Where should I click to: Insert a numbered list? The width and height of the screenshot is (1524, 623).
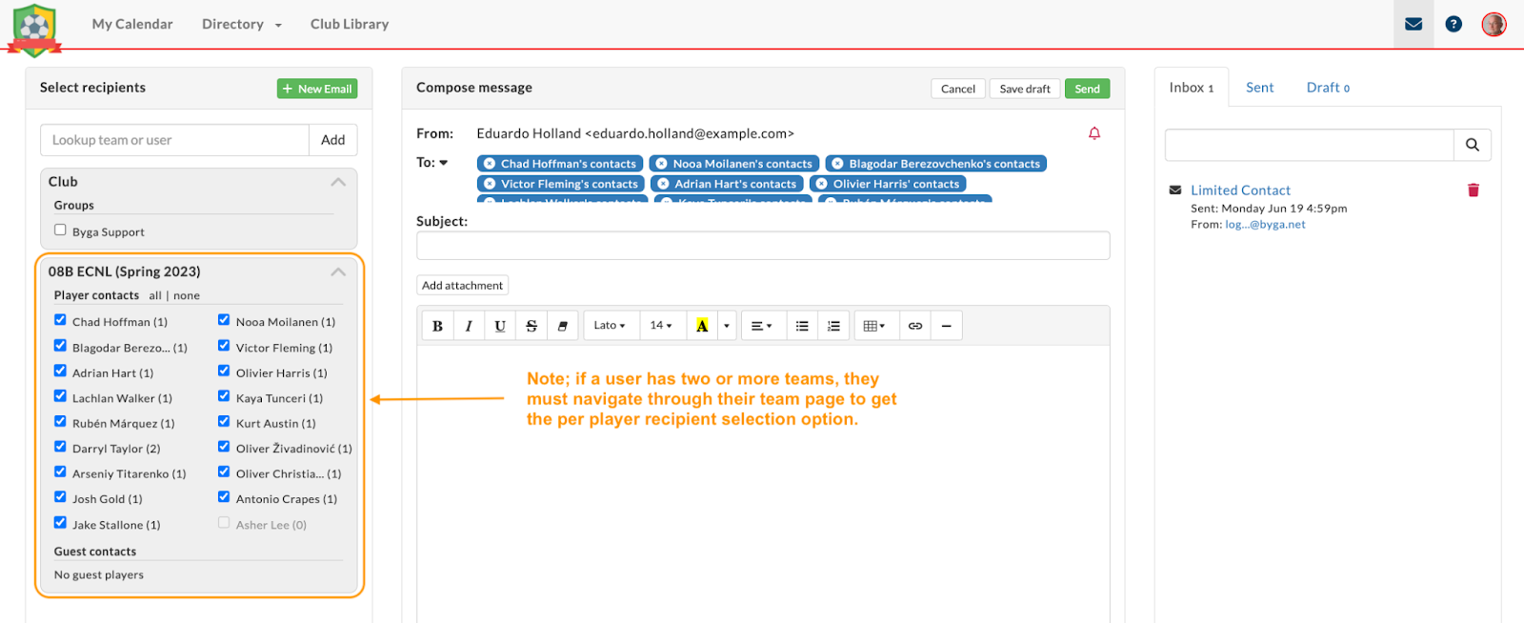coord(833,326)
